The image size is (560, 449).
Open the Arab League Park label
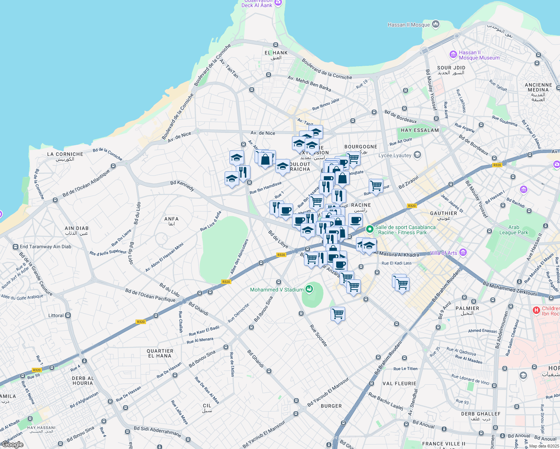tap(514, 230)
